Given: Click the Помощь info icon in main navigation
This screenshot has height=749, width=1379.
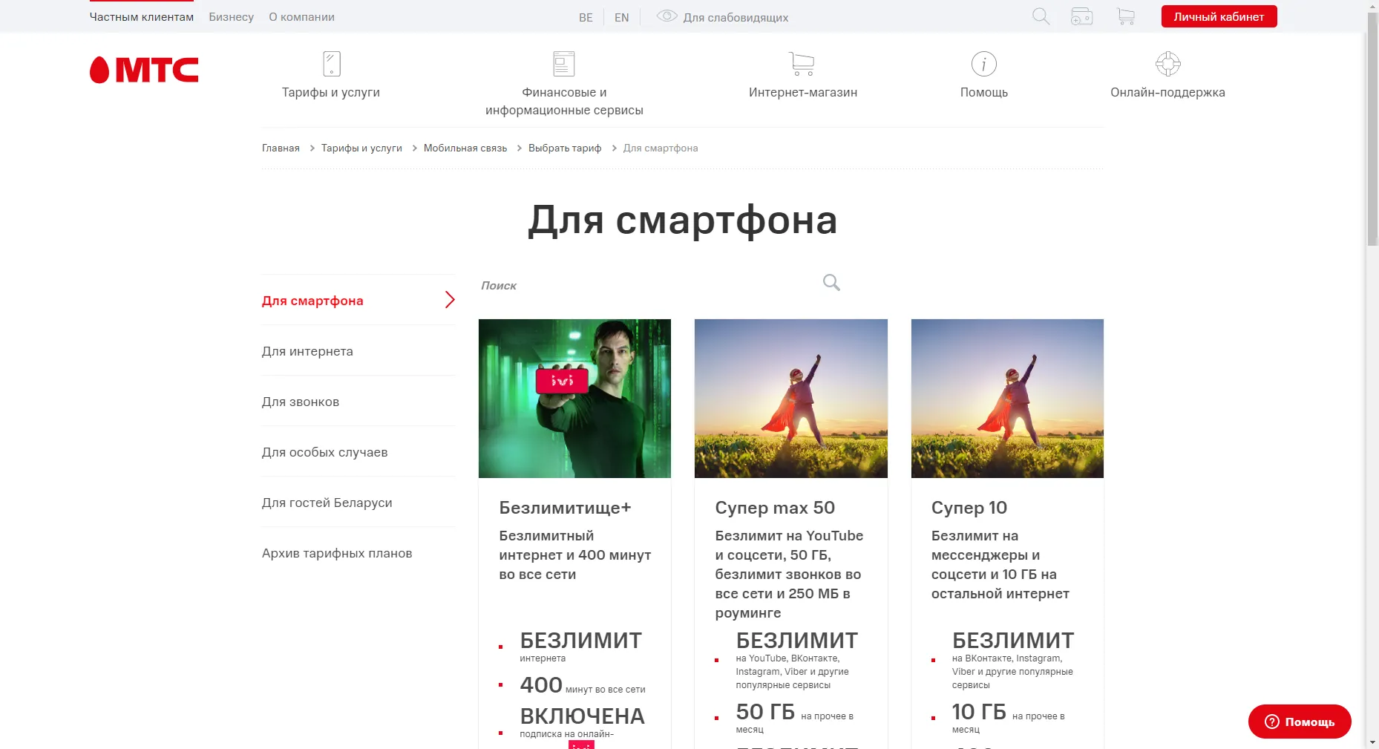Looking at the screenshot, I should tap(984, 64).
